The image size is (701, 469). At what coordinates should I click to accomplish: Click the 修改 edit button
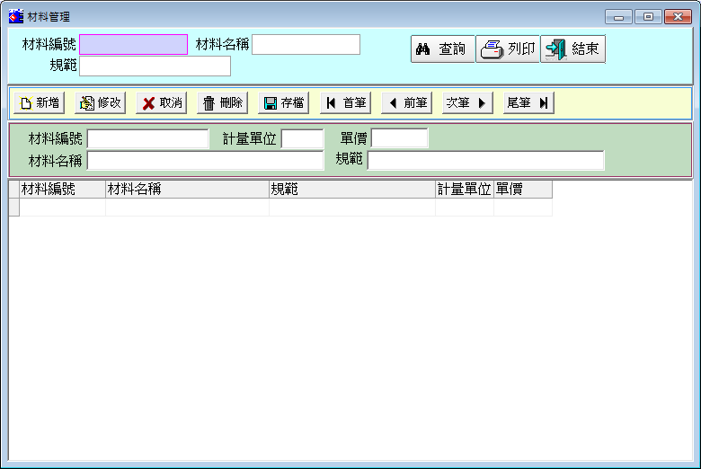(100, 102)
